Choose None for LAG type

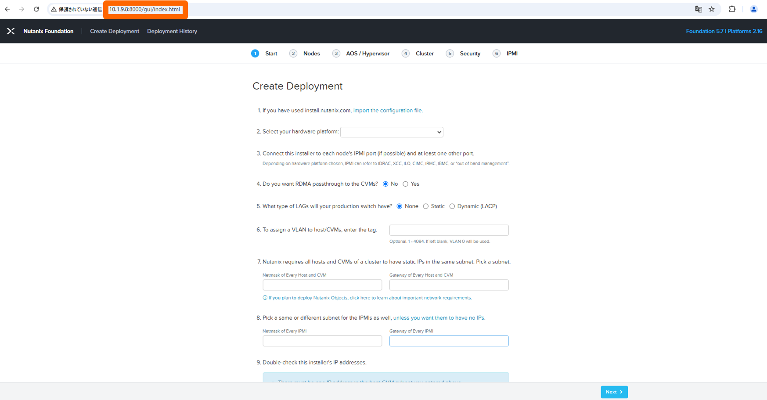point(400,206)
